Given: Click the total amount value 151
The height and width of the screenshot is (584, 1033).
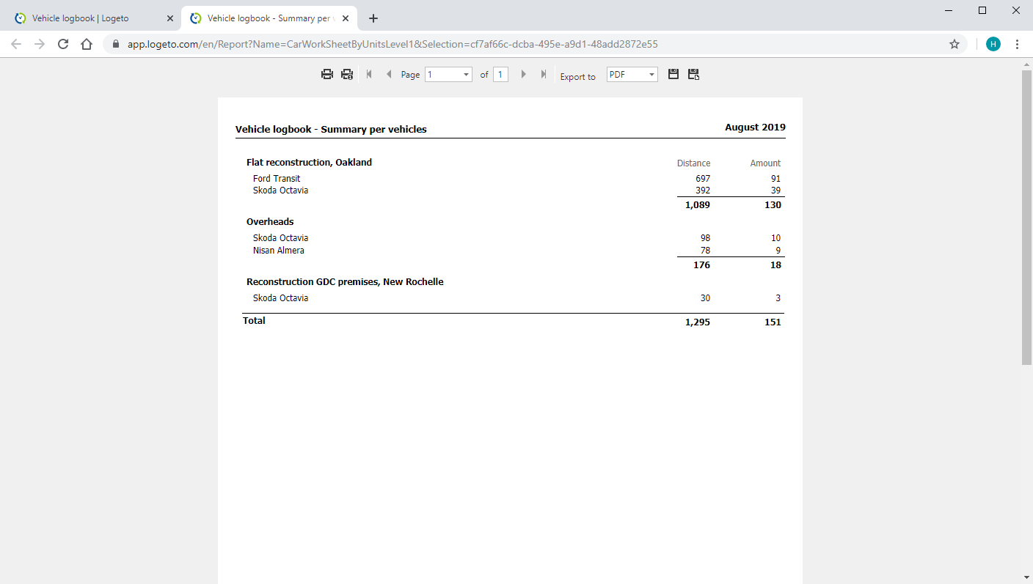Looking at the screenshot, I should point(773,322).
